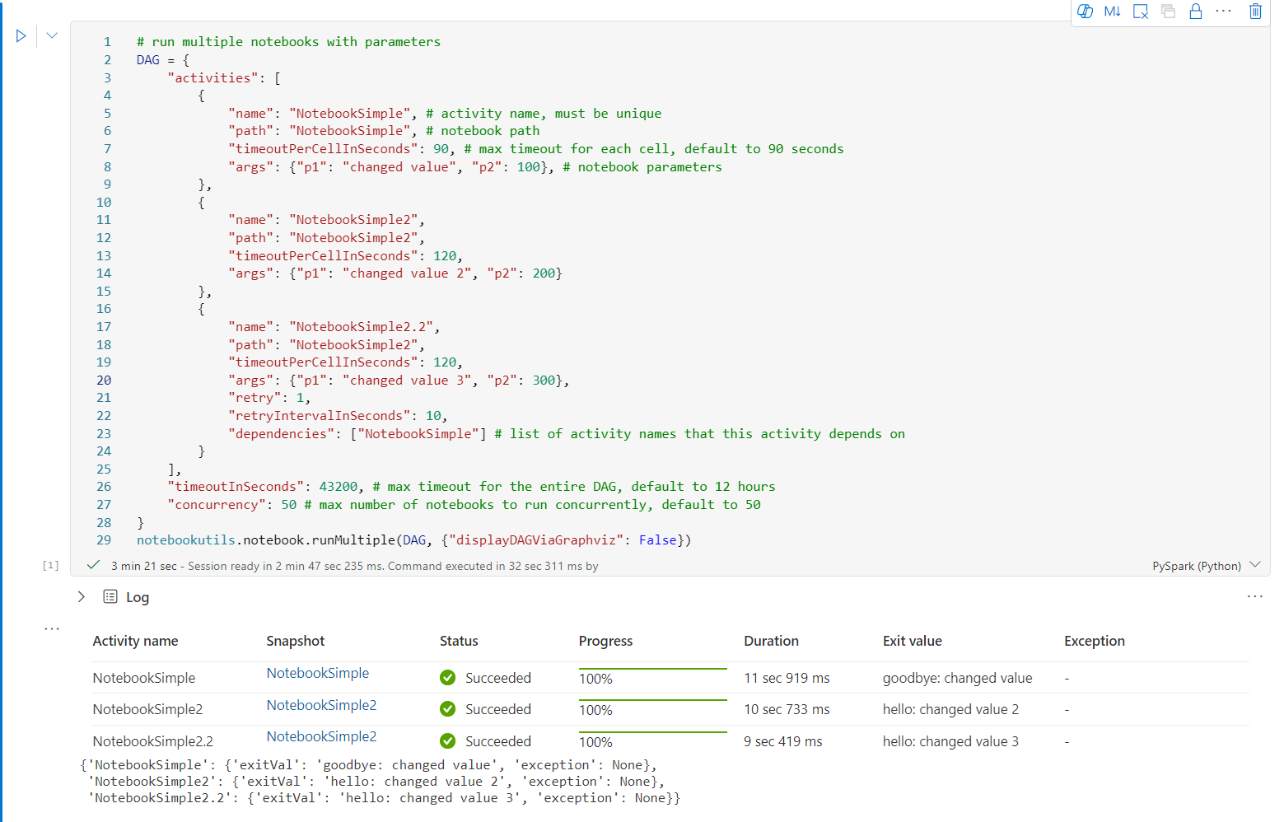Click the Log list icon

(110, 597)
